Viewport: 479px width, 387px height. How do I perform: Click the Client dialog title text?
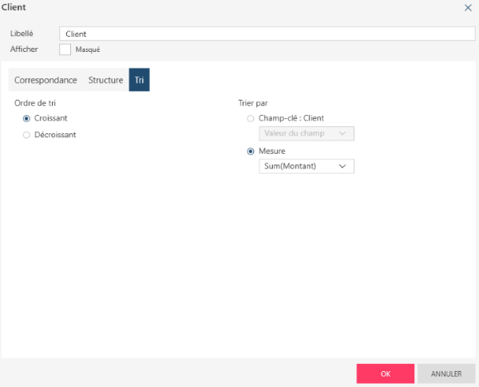coord(14,7)
